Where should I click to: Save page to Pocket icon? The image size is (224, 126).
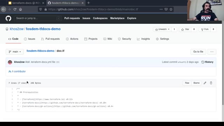point(166,9)
